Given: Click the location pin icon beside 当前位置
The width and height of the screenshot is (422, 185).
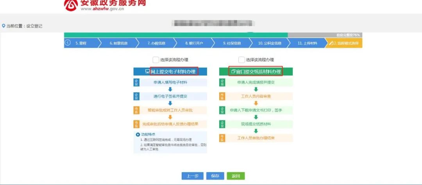Looking at the screenshot, I should 4,26.
